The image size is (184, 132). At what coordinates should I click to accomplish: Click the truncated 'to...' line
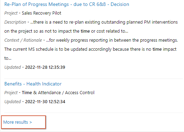(x=8, y=58)
